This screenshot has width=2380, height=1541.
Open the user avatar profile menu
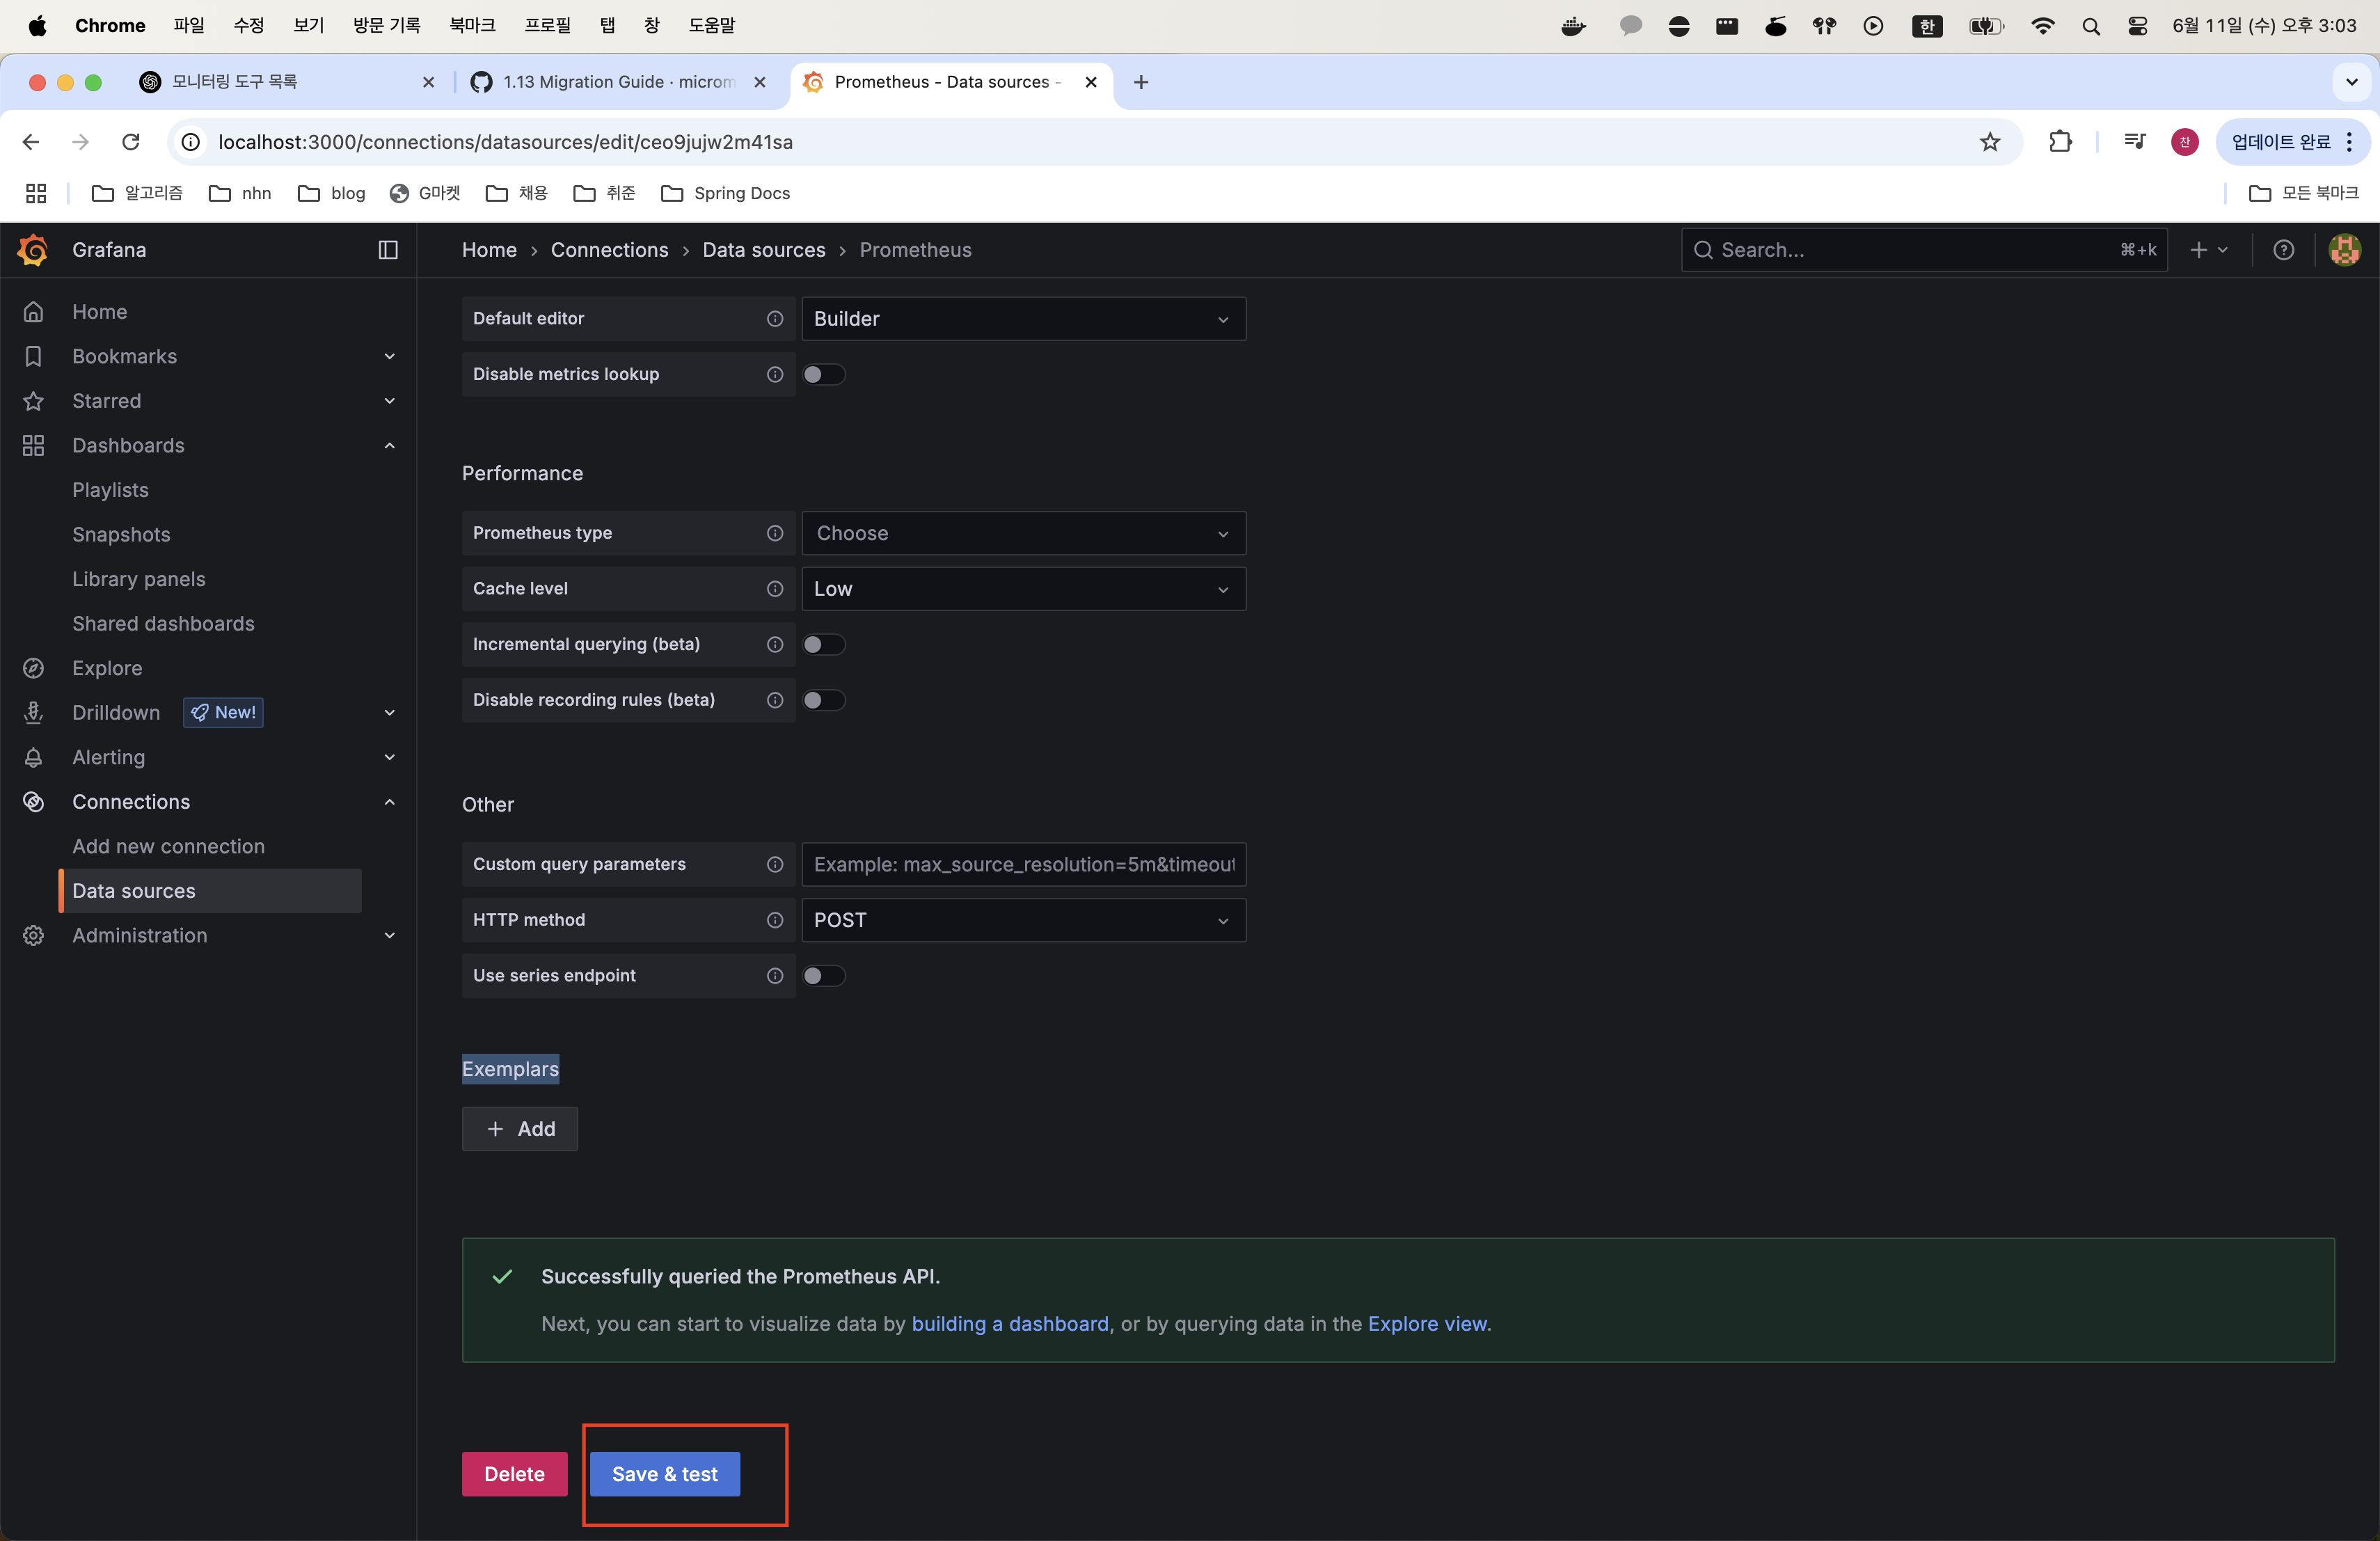click(2344, 250)
